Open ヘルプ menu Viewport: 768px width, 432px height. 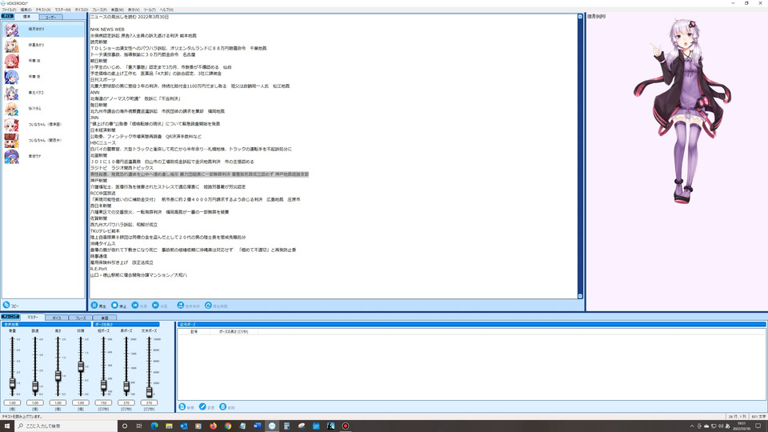(166, 10)
